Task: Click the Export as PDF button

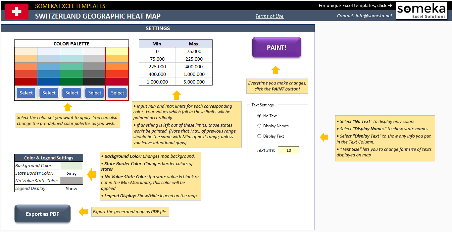Action: pos(42,214)
